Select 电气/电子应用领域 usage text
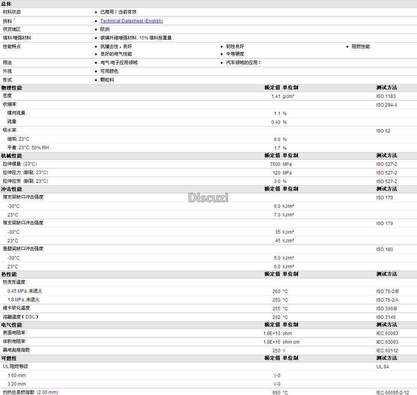 click(119, 63)
